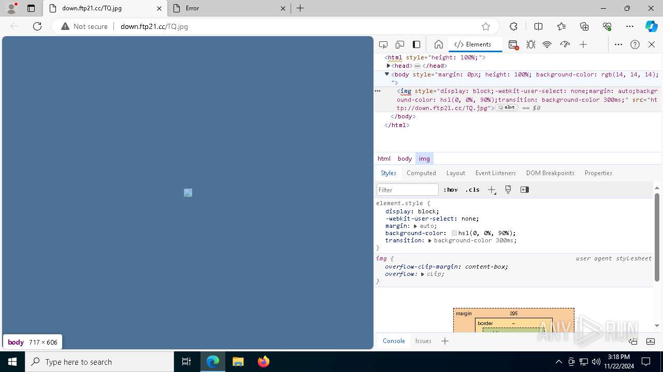Click the Not secure site info badge

coord(84,26)
